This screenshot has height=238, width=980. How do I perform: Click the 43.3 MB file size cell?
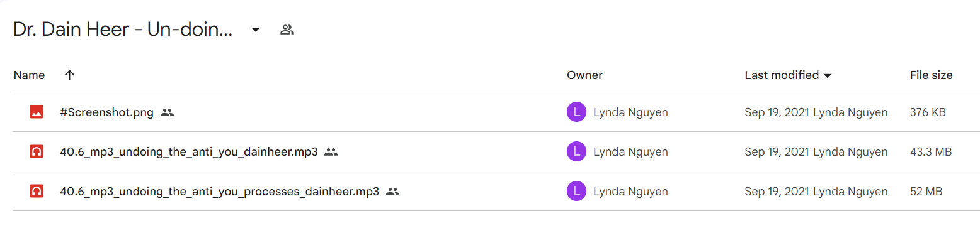(930, 151)
